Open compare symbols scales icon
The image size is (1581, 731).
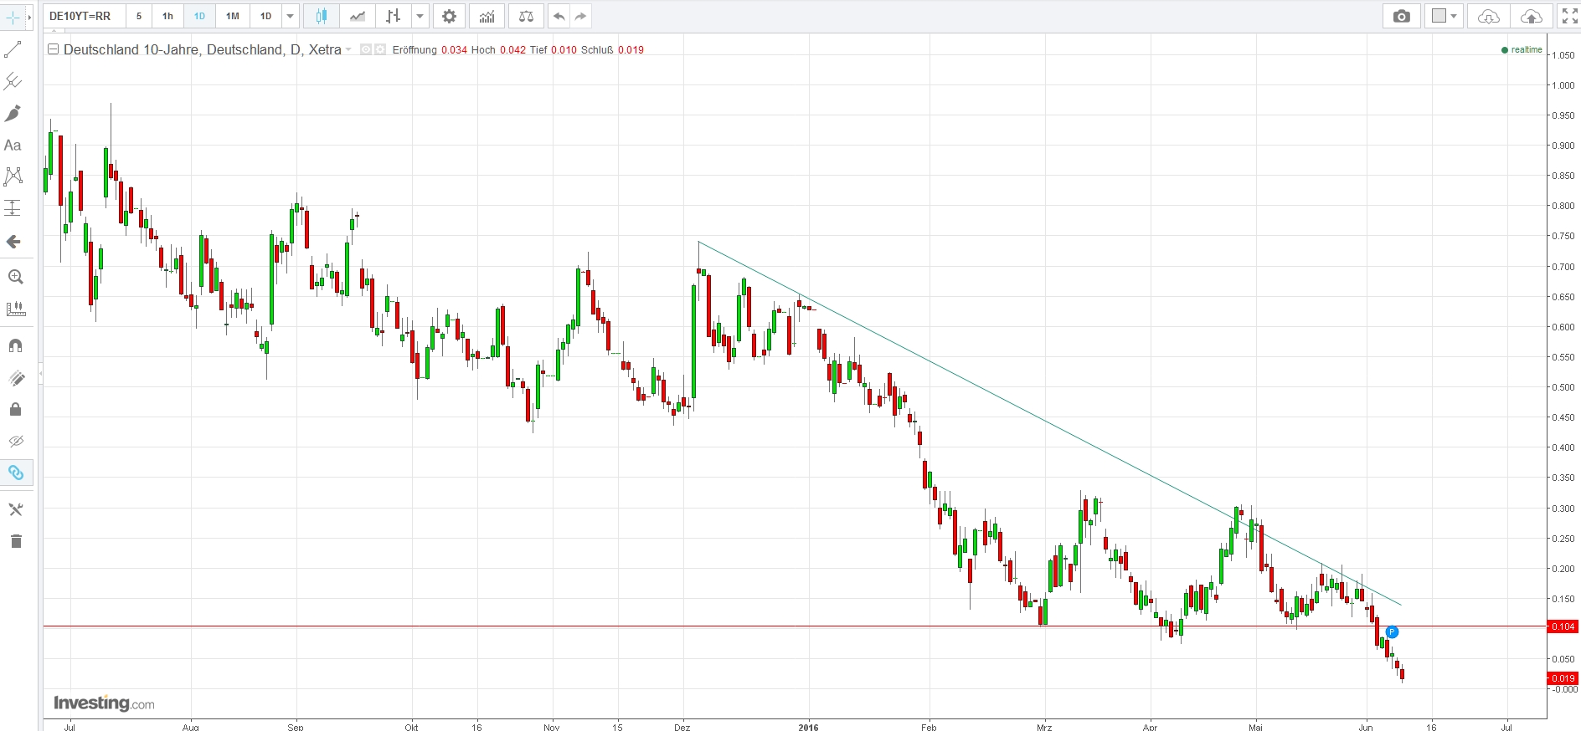(x=526, y=16)
